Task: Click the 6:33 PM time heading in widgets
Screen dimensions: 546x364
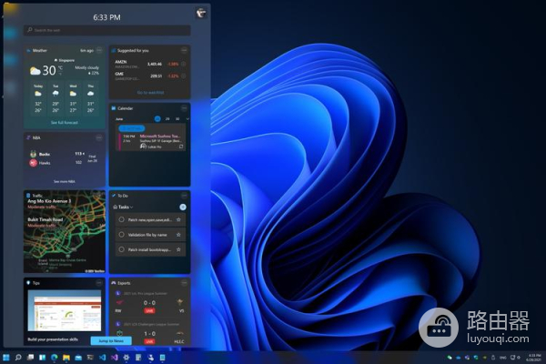Action: pyautogui.click(x=106, y=17)
